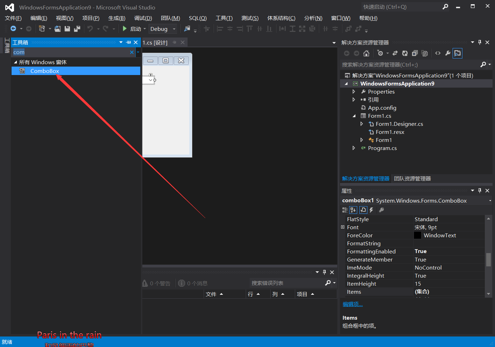
Task: Toggle Categorized view in Properties panel
Action: (345, 210)
